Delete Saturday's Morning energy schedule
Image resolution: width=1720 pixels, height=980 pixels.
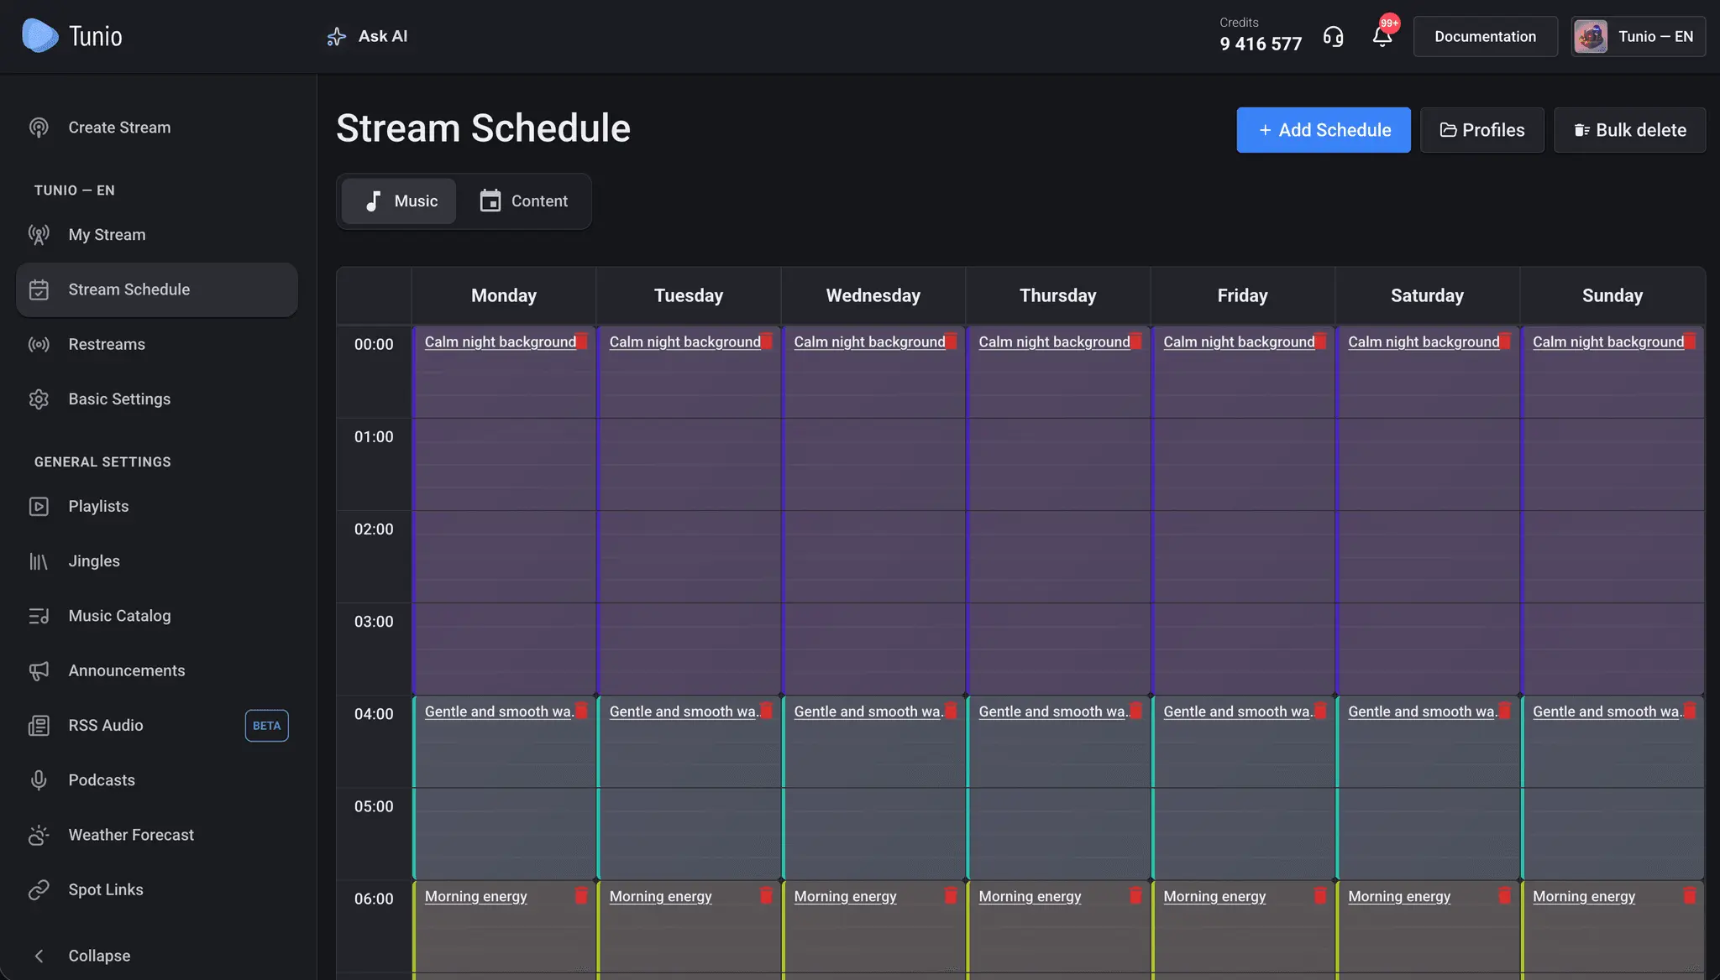click(1505, 895)
